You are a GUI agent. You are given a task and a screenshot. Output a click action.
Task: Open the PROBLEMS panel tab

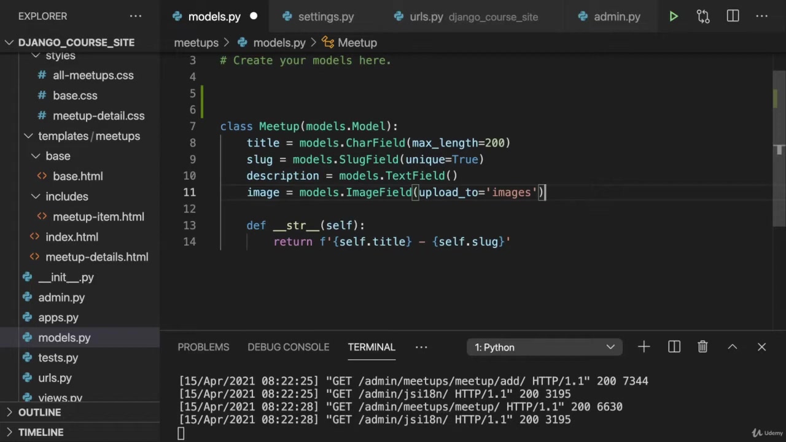(x=203, y=347)
